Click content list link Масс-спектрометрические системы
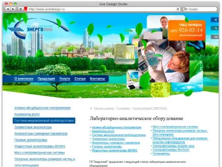The height and width of the screenshot is (167, 222). pyautogui.click(x=175, y=127)
